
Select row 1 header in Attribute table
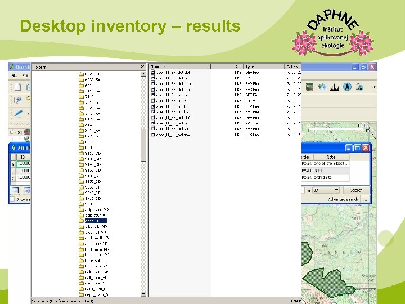(13, 171)
